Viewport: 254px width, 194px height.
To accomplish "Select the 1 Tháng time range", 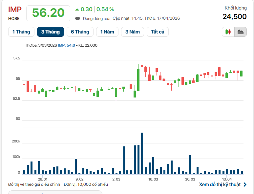I will 21,32.
